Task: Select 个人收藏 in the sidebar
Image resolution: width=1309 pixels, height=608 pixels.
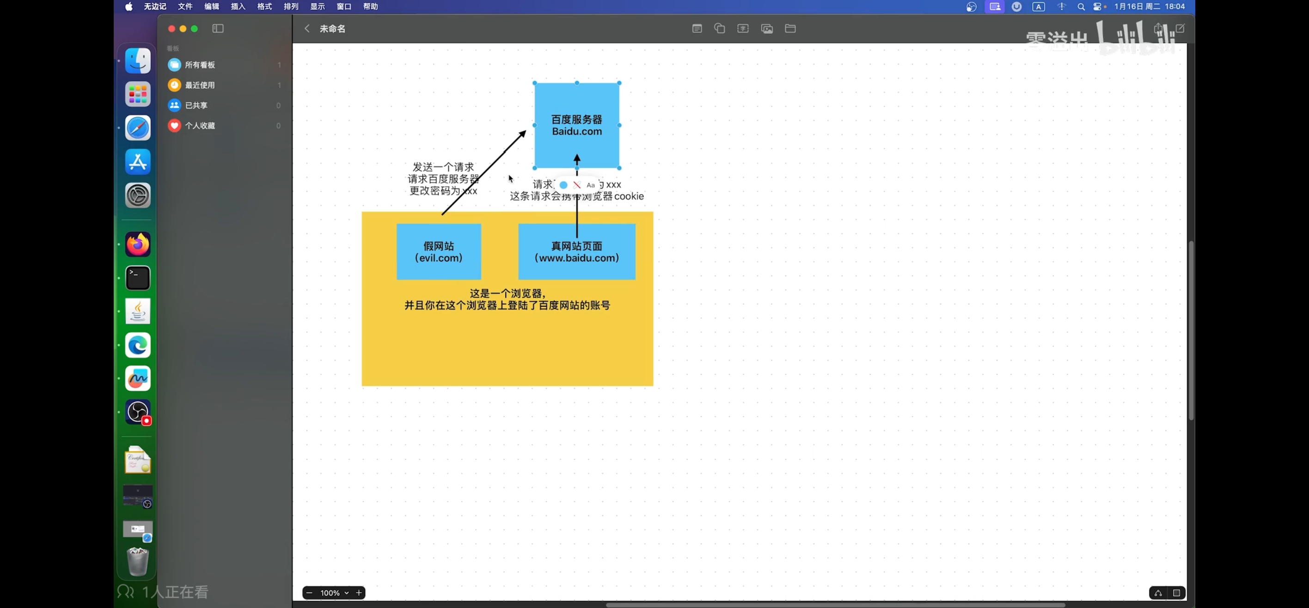Action: pyautogui.click(x=200, y=126)
